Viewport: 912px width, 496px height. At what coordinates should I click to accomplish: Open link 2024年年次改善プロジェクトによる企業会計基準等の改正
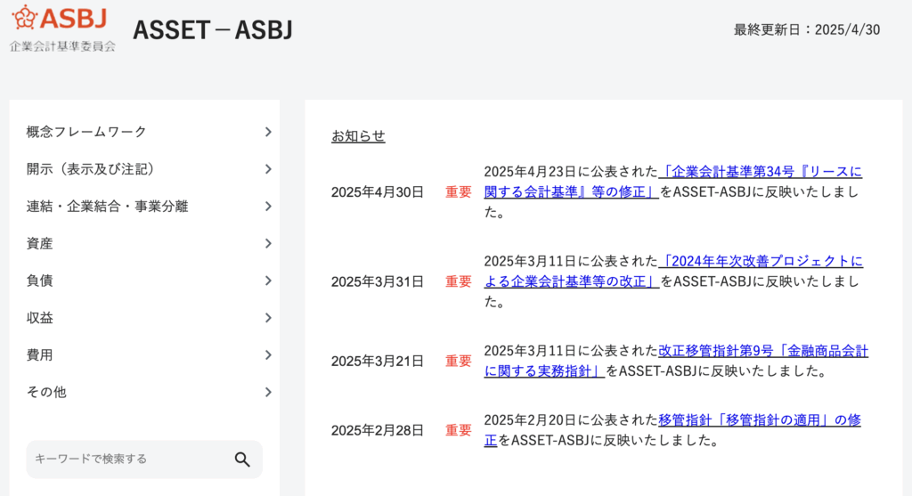(673, 271)
